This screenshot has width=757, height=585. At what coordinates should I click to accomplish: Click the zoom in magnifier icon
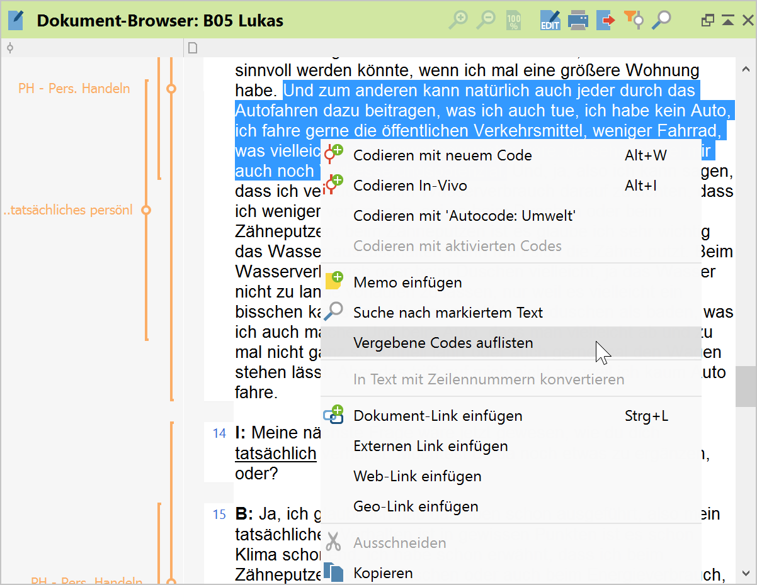[x=458, y=20]
